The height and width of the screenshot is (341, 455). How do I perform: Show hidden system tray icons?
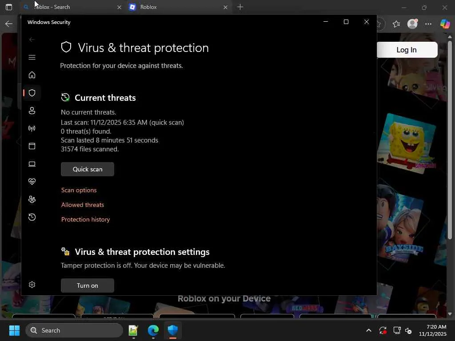pyautogui.click(x=369, y=330)
